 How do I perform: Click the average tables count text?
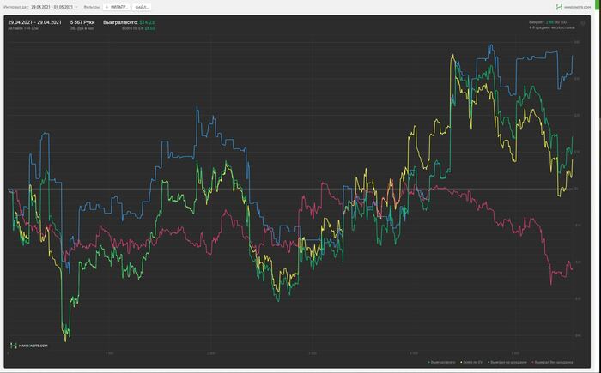552,27
